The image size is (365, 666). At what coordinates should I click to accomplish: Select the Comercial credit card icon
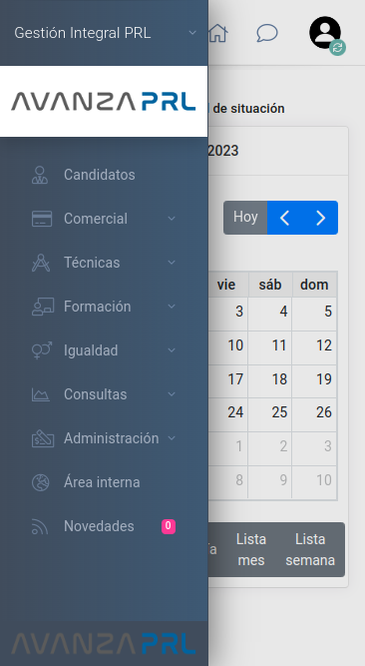[42, 219]
